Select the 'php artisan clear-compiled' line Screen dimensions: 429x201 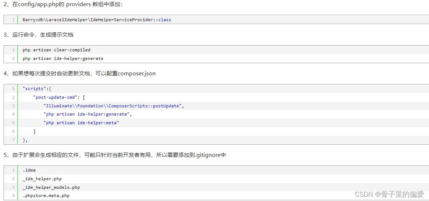(x=56, y=50)
